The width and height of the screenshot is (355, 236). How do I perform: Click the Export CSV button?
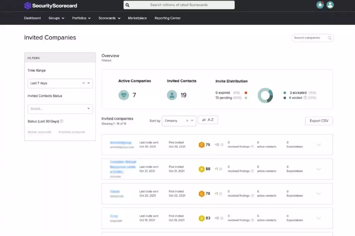(x=319, y=121)
